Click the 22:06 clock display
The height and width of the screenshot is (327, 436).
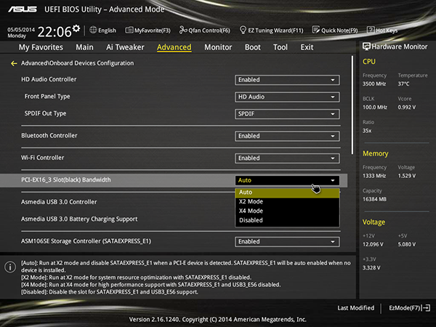(x=54, y=32)
